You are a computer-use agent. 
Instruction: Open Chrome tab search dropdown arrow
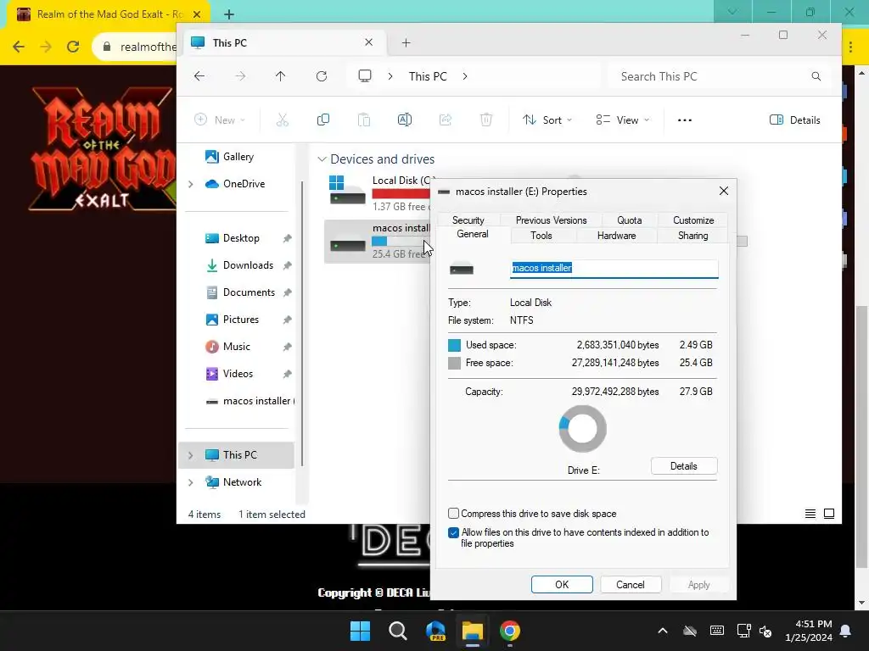732,12
